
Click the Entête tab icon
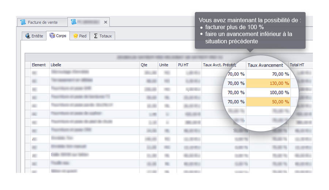[x=28, y=36]
